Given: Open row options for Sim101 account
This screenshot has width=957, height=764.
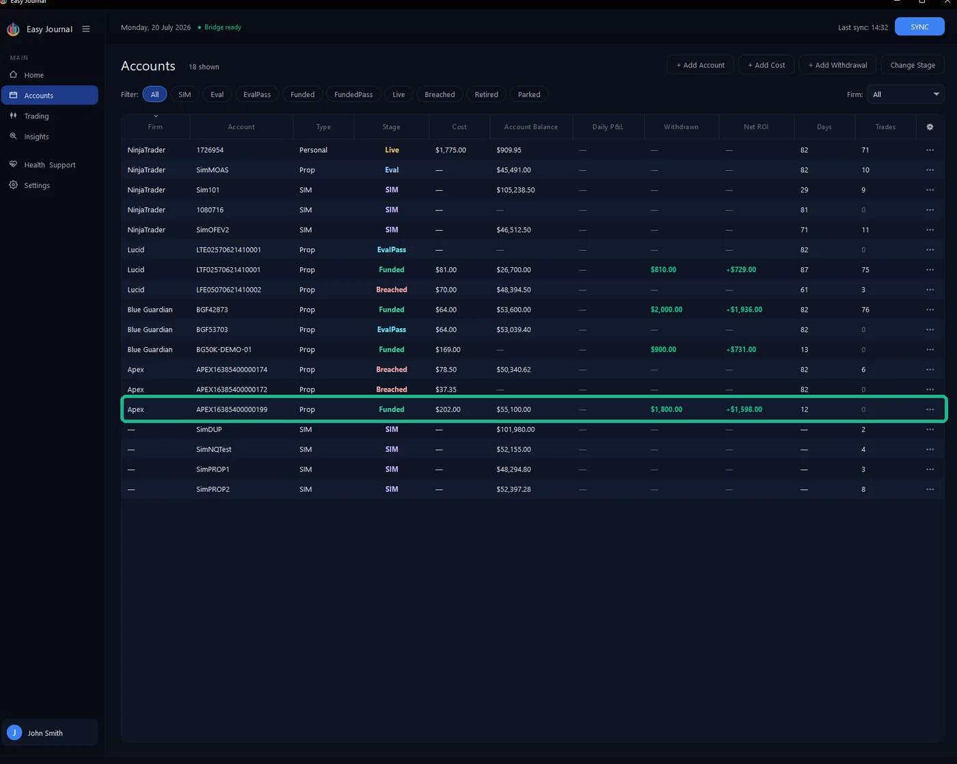Looking at the screenshot, I should [x=930, y=190].
